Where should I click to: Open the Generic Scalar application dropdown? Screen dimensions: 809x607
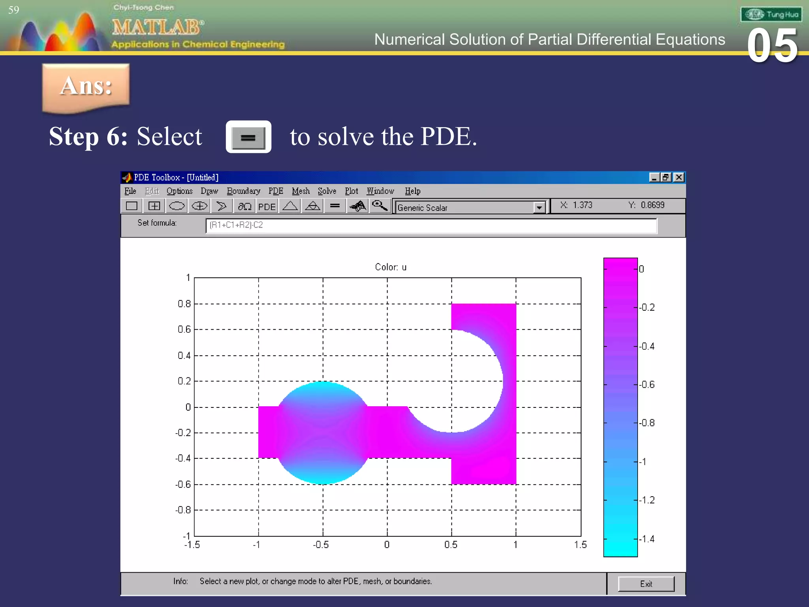[x=539, y=207]
